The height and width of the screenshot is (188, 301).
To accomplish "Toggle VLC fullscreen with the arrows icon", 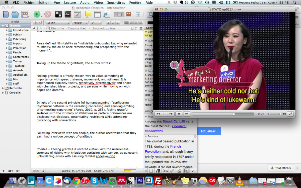I will click(x=290, y=114).
